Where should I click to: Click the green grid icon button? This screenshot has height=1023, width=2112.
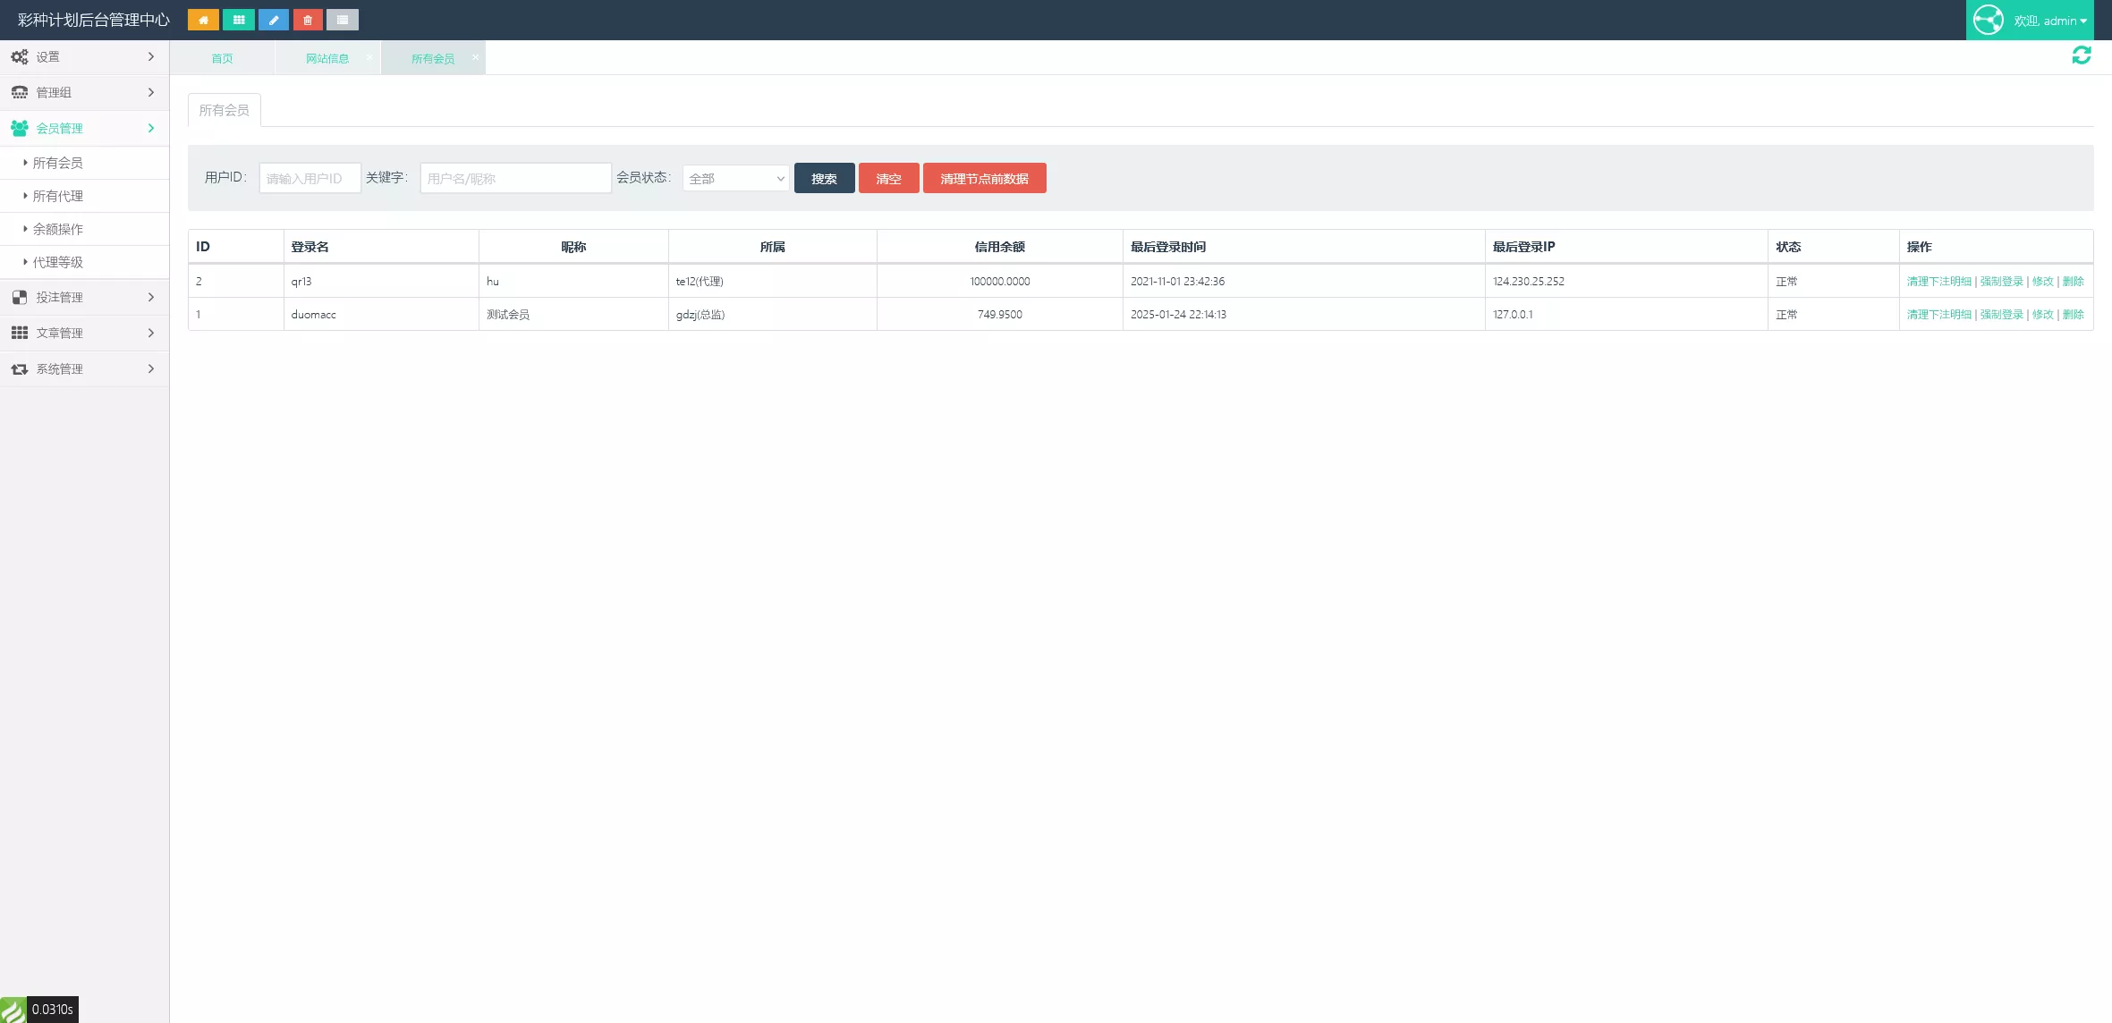[238, 20]
